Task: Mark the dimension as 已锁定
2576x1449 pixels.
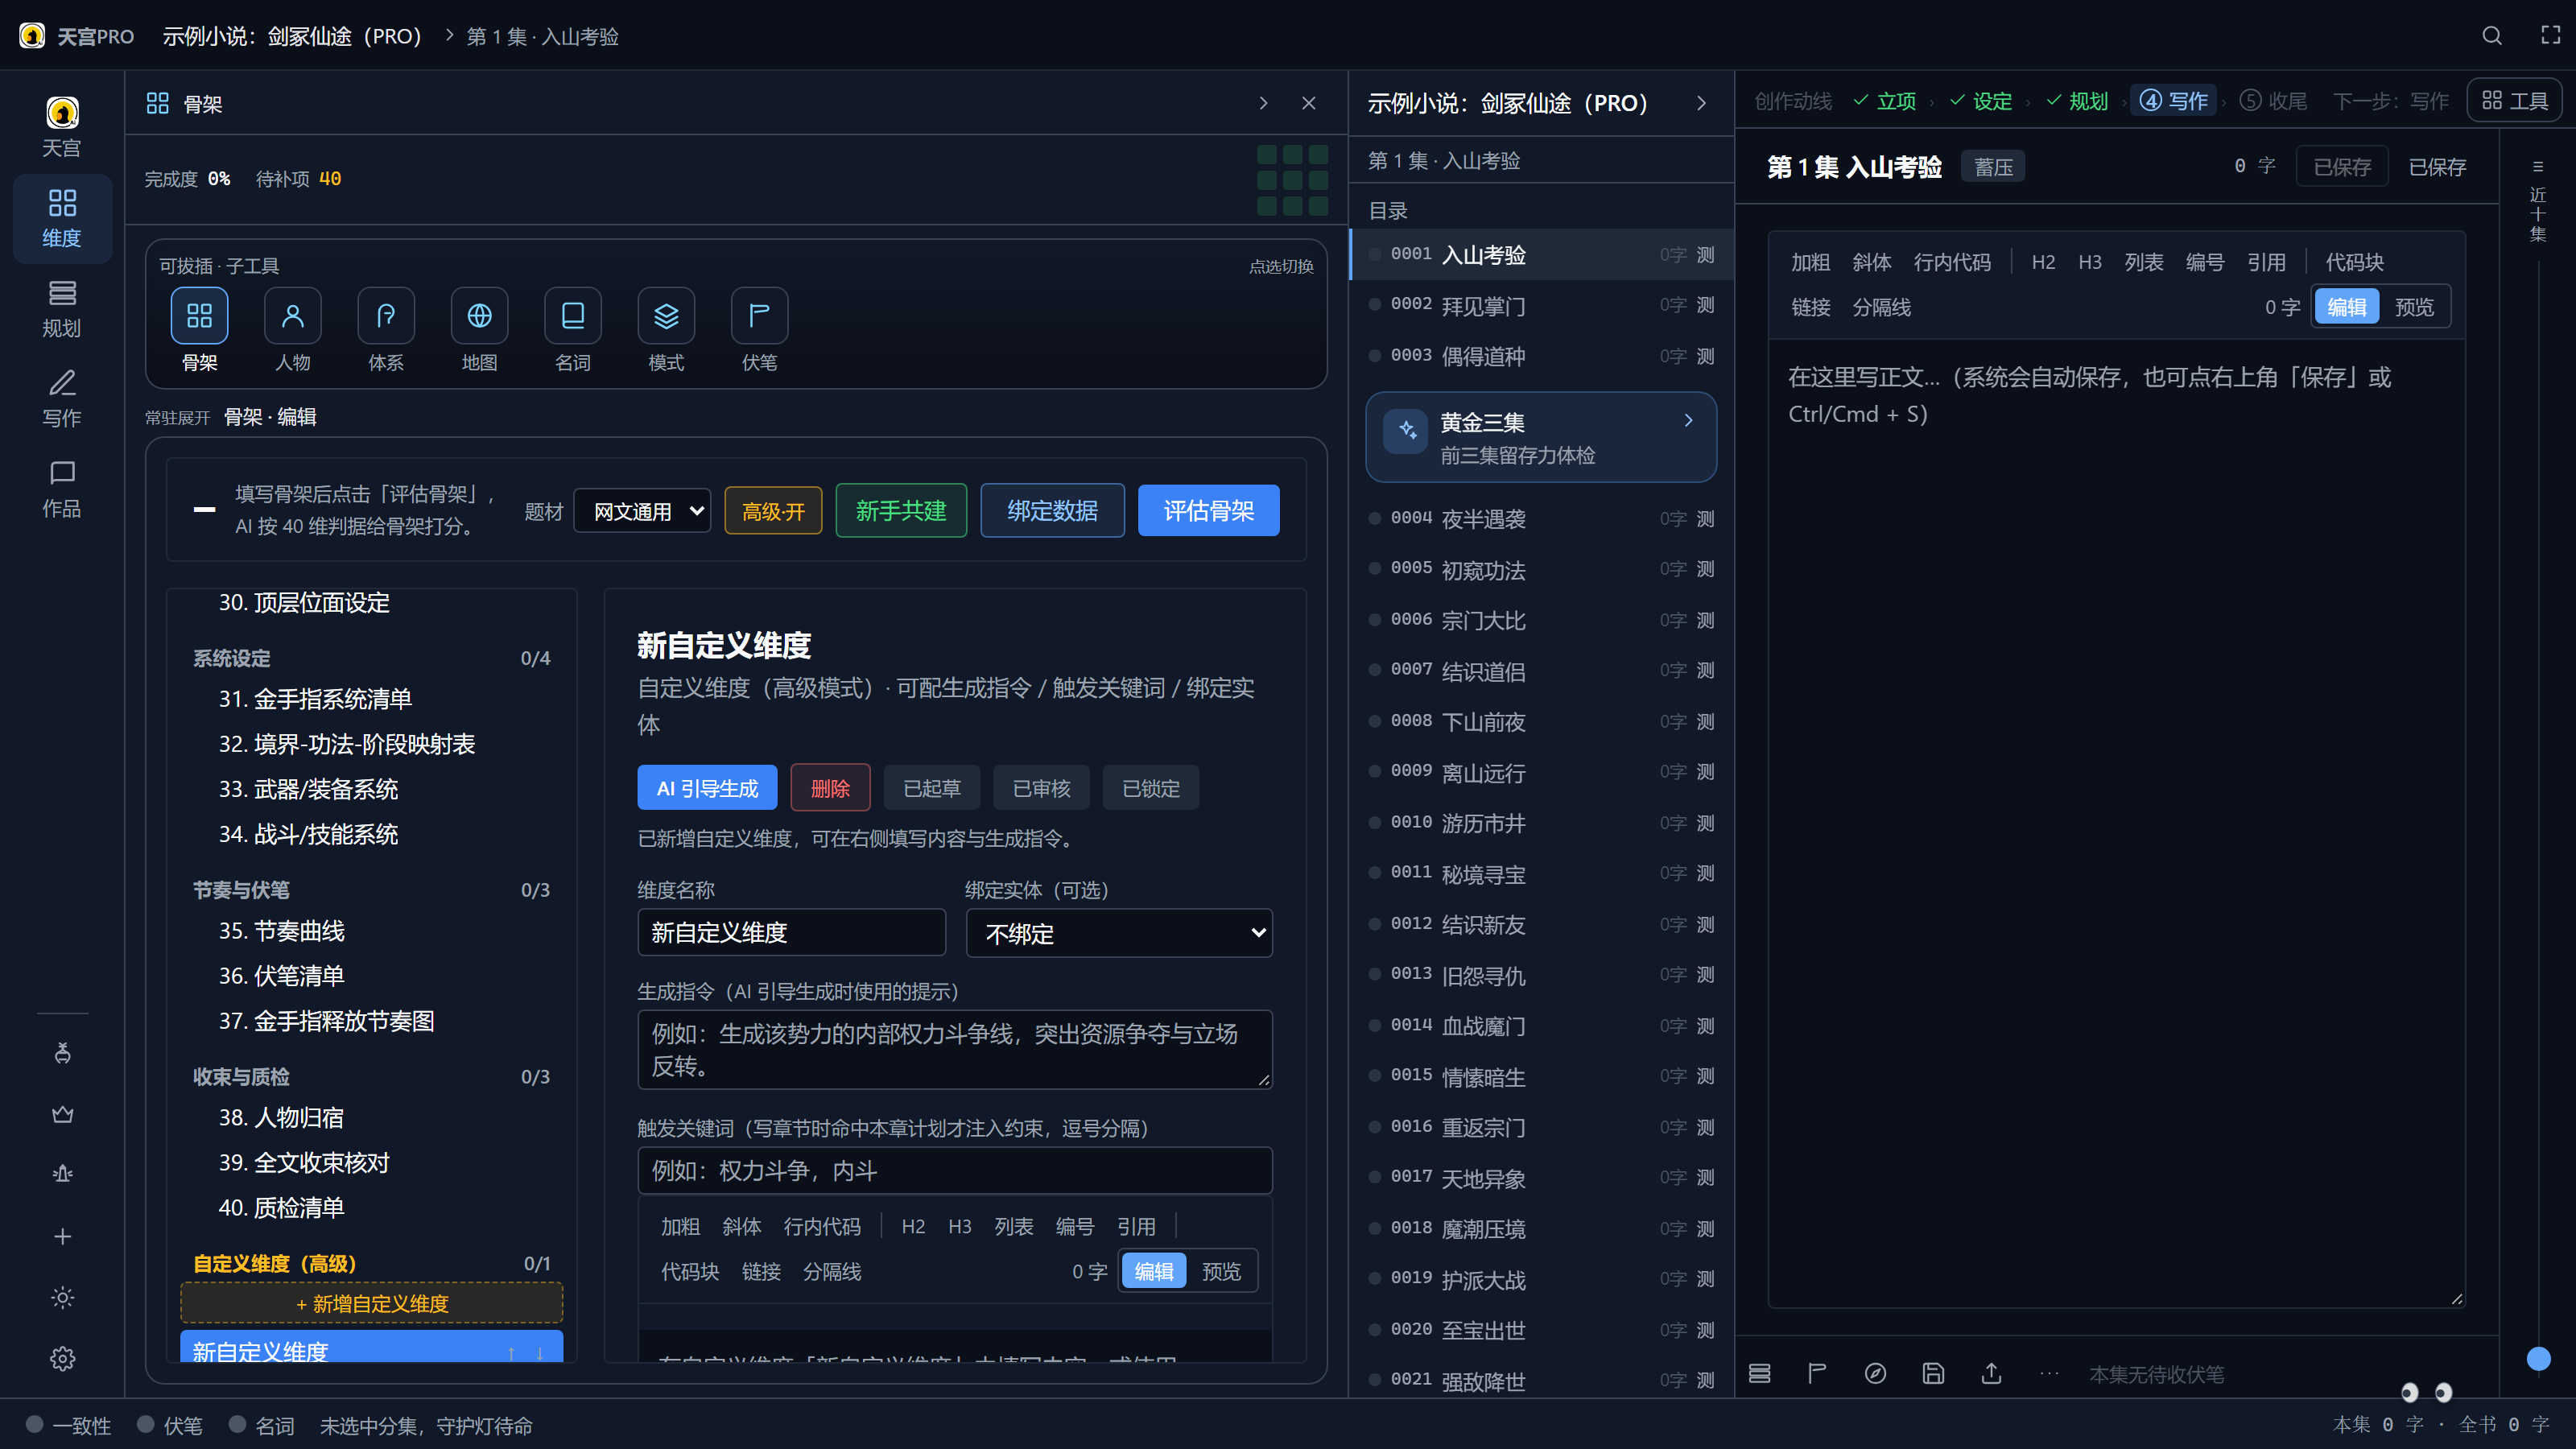Action: pos(1151,788)
